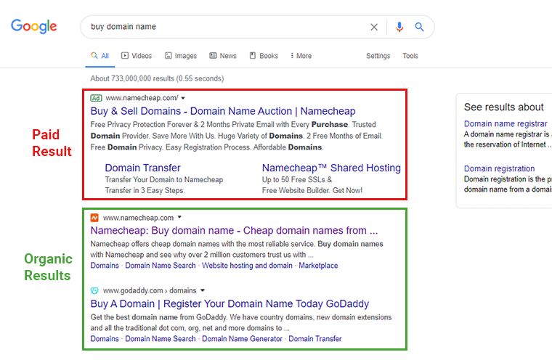The image size is (552, 360).
Task: Open the Domain Transfer ad sitelink
Action: coord(142,168)
